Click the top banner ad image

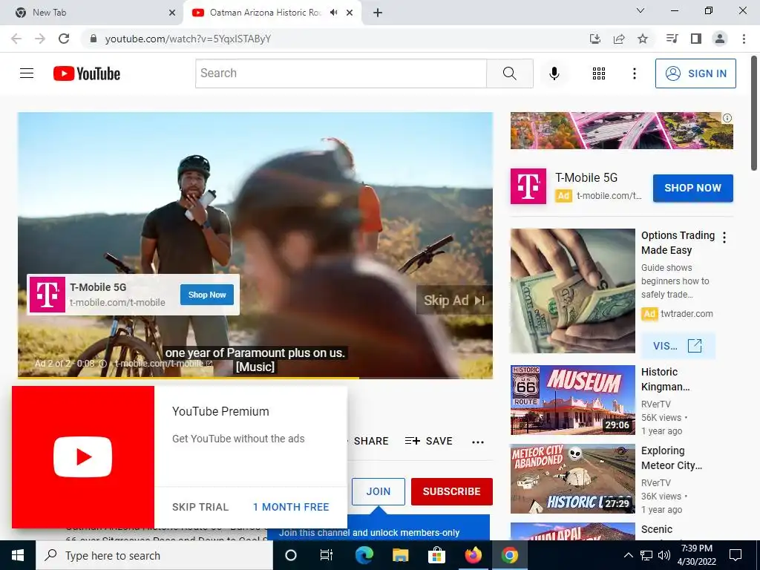[x=621, y=131]
